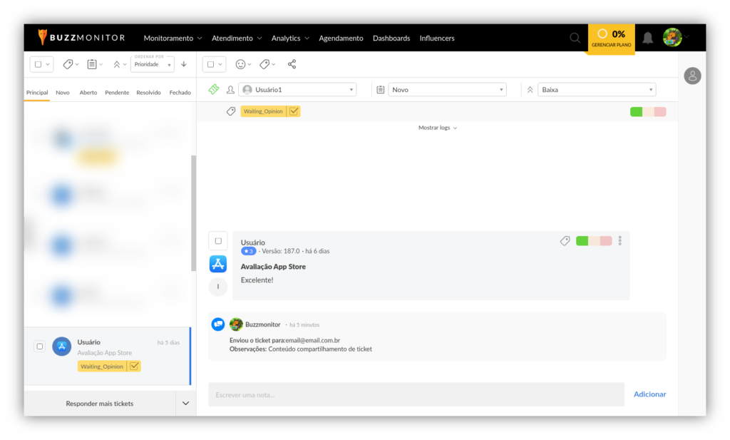Click the share icon in ticket toolbar
730x440 pixels.
[x=292, y=64]
